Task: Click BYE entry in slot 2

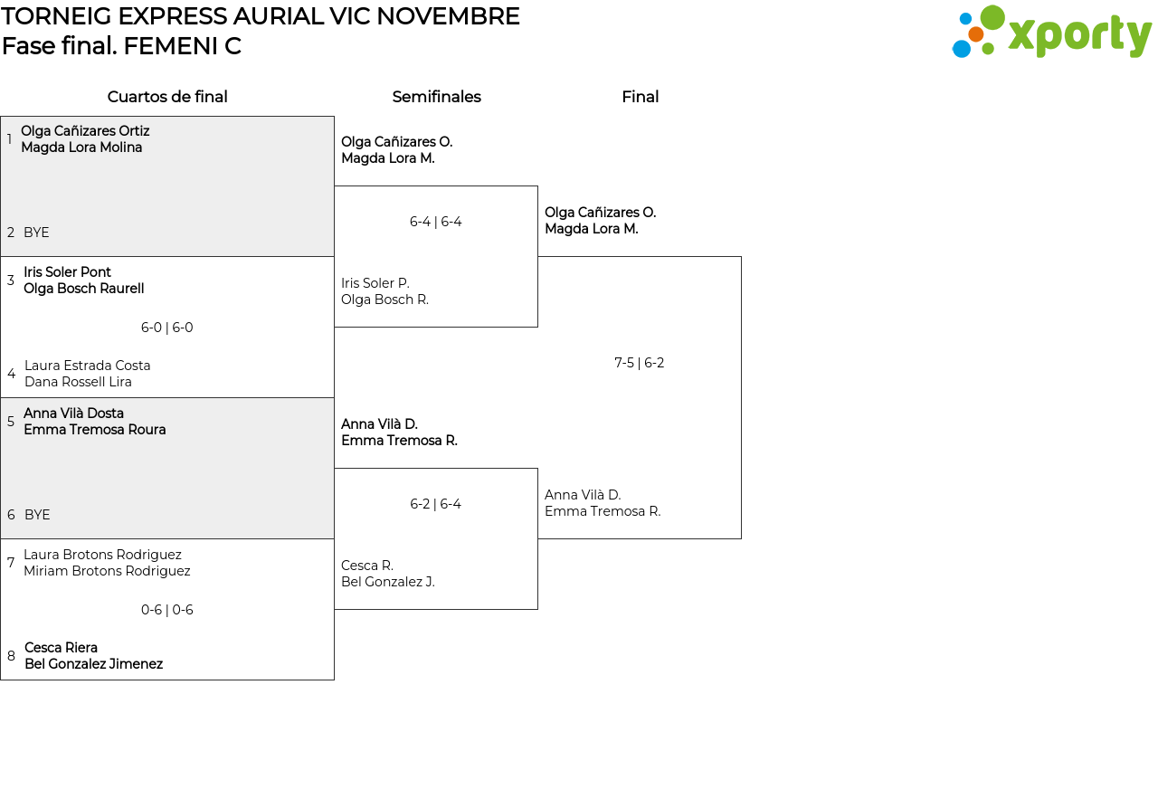Action: click(36, 233)
